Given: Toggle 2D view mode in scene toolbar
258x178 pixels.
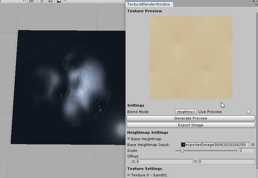Looking at the screenshot, I should (31, 1).
